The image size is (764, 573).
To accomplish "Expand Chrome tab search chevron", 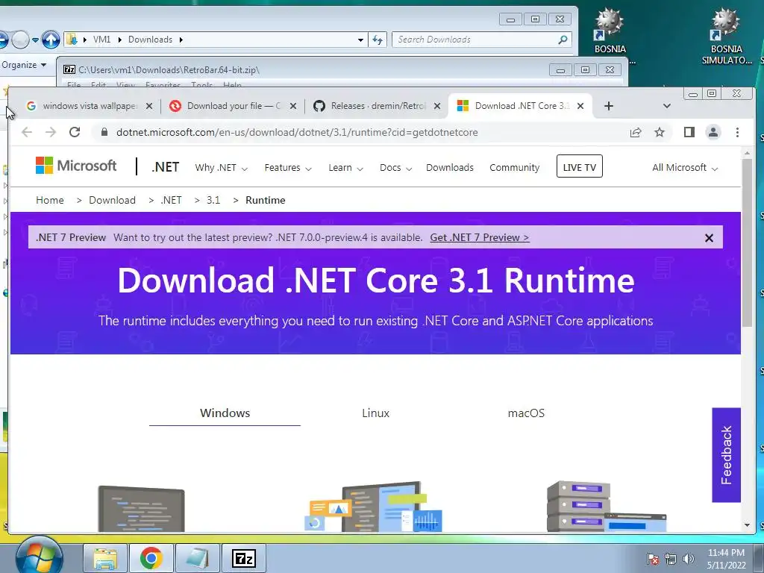I will click(667, 106).
